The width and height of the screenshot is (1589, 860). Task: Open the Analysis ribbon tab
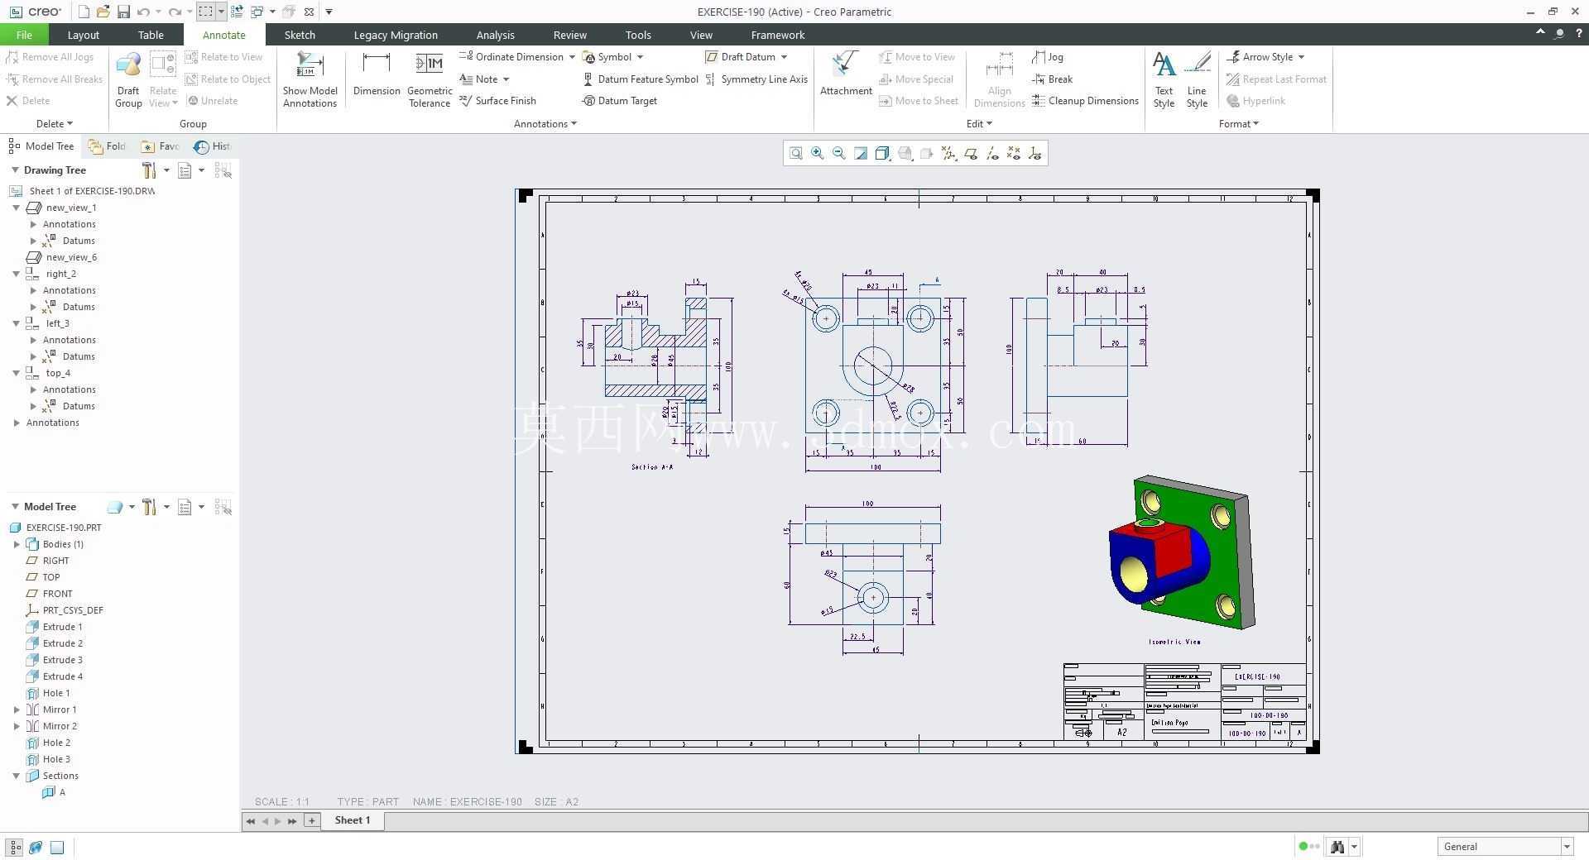(x=495, y=35)
